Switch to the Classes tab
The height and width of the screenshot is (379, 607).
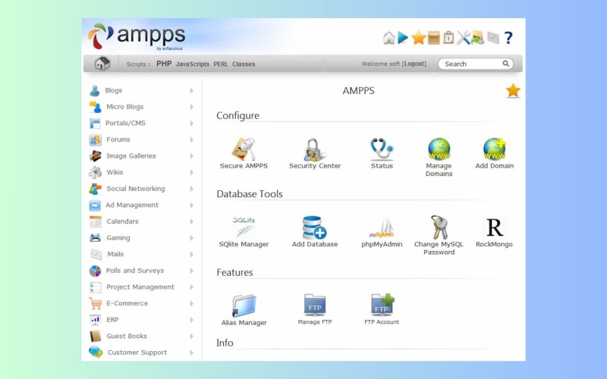click(x=244, y=64)
